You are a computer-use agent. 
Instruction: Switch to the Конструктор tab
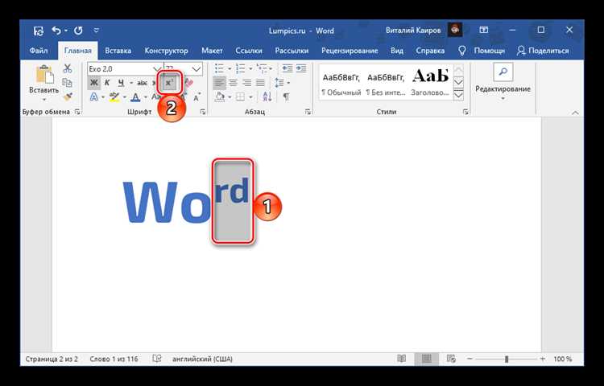pos(166,51)
